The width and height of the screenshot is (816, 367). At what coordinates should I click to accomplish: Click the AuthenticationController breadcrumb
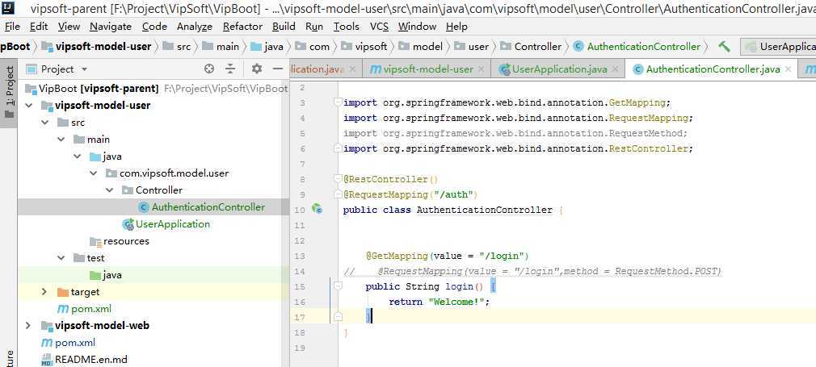(637, 47)
